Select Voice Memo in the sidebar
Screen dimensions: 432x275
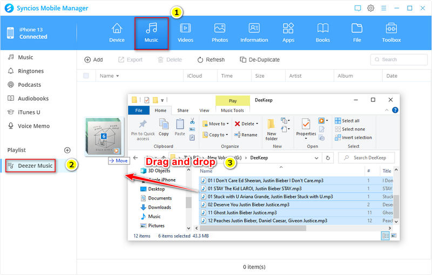click(29, 126)
